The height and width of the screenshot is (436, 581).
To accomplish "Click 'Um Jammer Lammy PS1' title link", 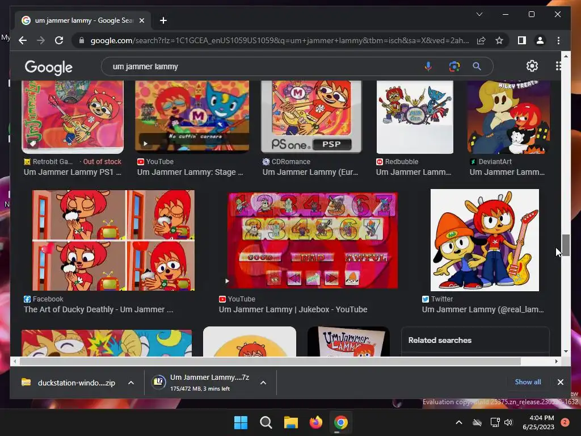I will [x=72, y=172].
